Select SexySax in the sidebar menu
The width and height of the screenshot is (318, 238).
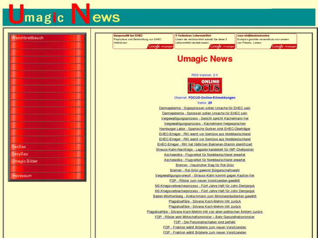click(47, 154)
